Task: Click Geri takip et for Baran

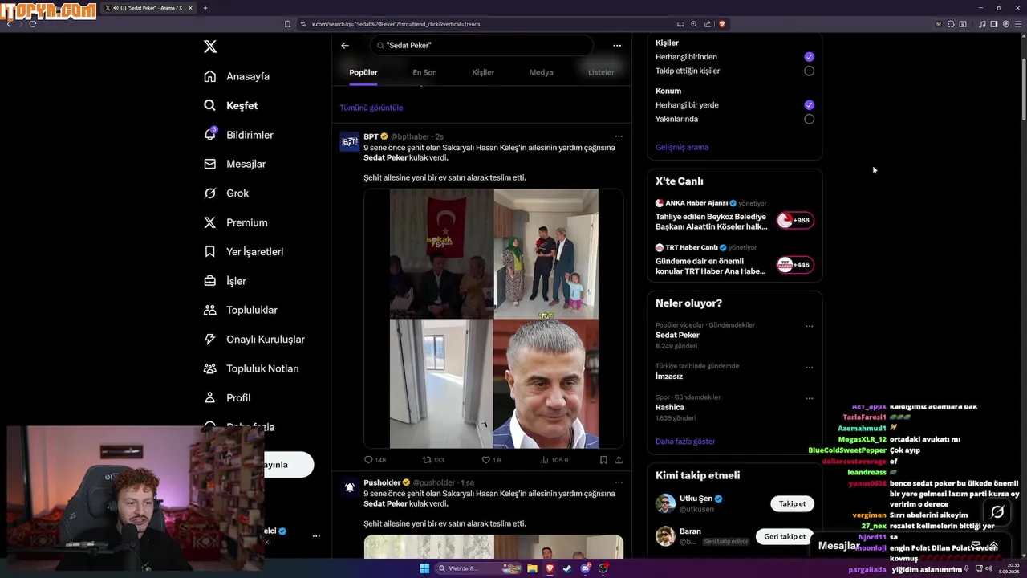Action: pos(785,536)
